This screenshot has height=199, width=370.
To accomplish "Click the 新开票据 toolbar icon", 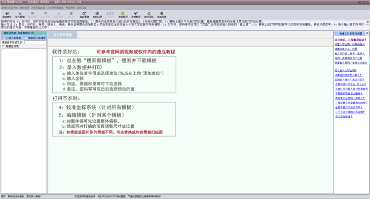I will (x=20, y=16).
